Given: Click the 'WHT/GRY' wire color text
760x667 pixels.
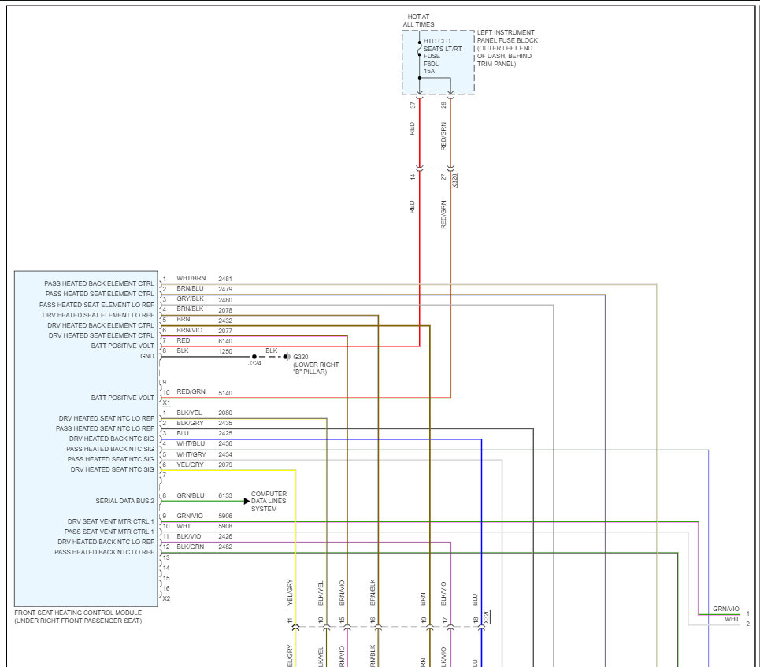Looking at the screenshot, I should point(191,454).
